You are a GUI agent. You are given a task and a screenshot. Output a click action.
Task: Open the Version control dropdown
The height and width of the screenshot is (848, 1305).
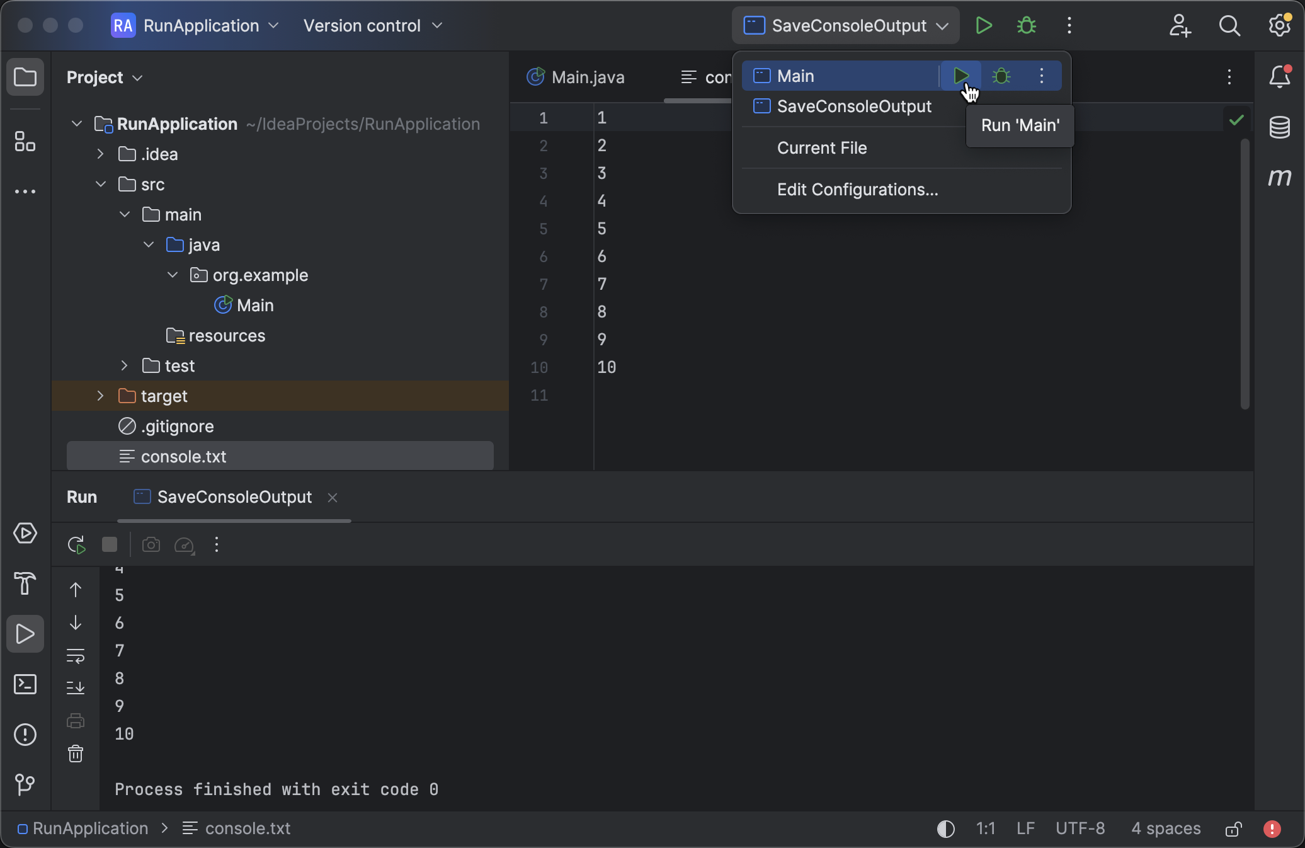373,26
